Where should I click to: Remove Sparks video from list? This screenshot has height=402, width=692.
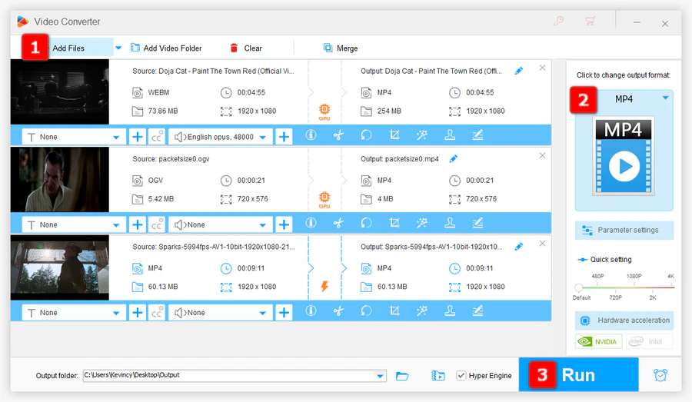click(x=542, y=243)
